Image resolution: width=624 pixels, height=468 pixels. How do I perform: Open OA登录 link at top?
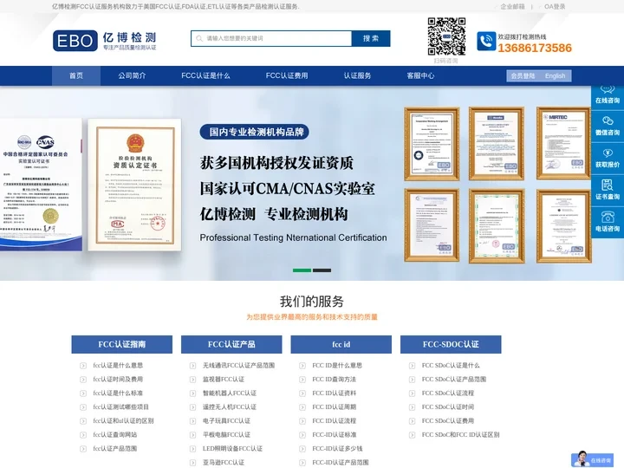555,7
